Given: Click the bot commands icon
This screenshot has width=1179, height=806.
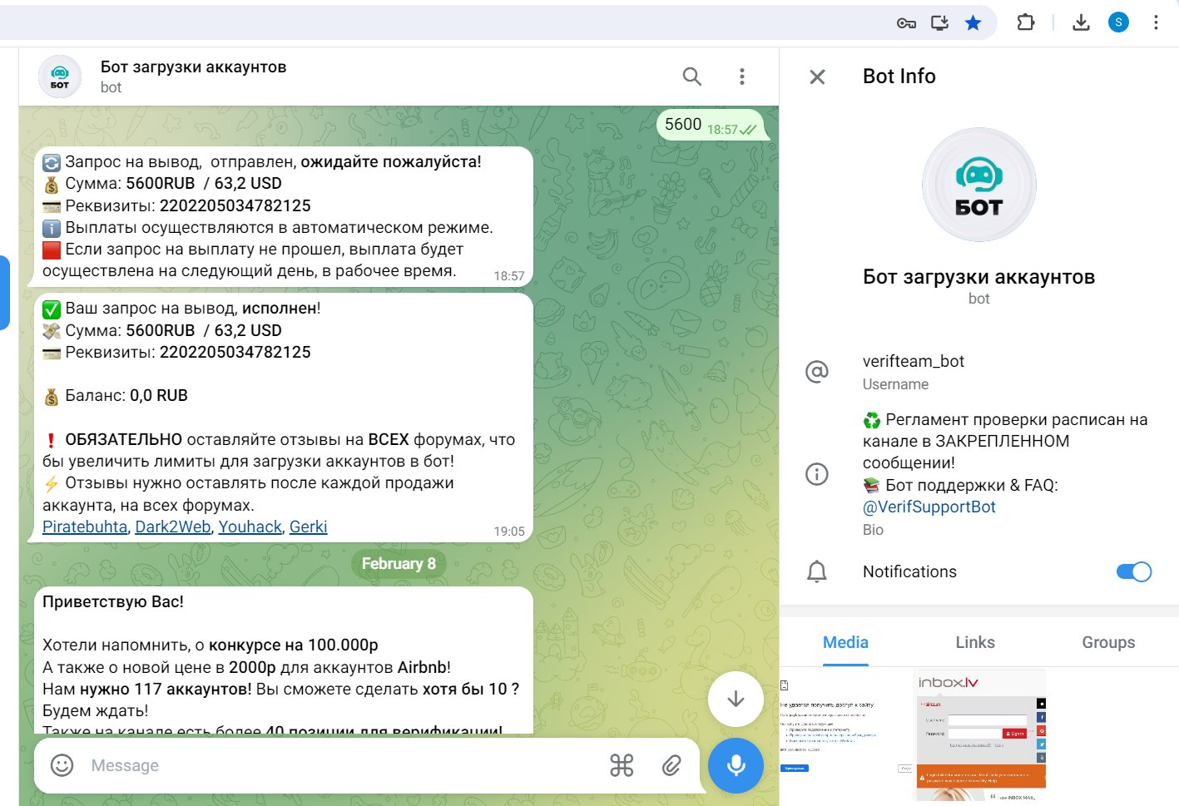Looking at the screenshot, I should 622,765.
